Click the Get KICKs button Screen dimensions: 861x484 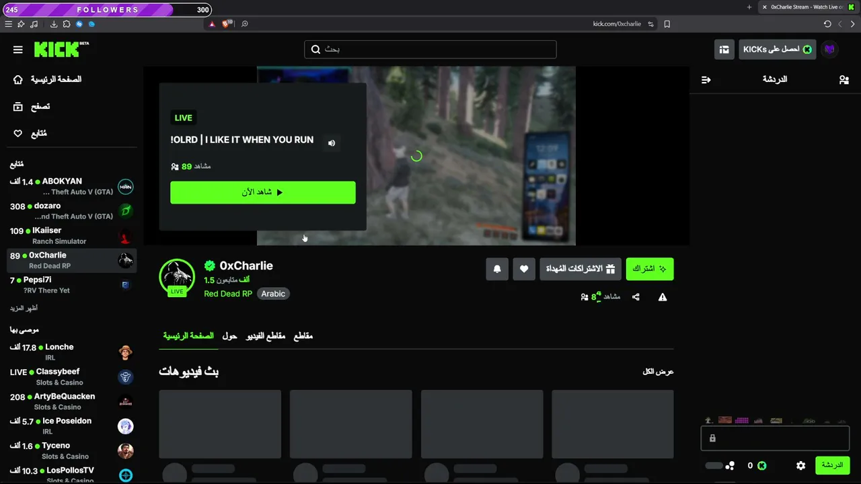tap(777, 49)
